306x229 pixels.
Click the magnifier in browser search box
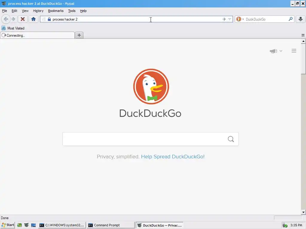(290, 19)
